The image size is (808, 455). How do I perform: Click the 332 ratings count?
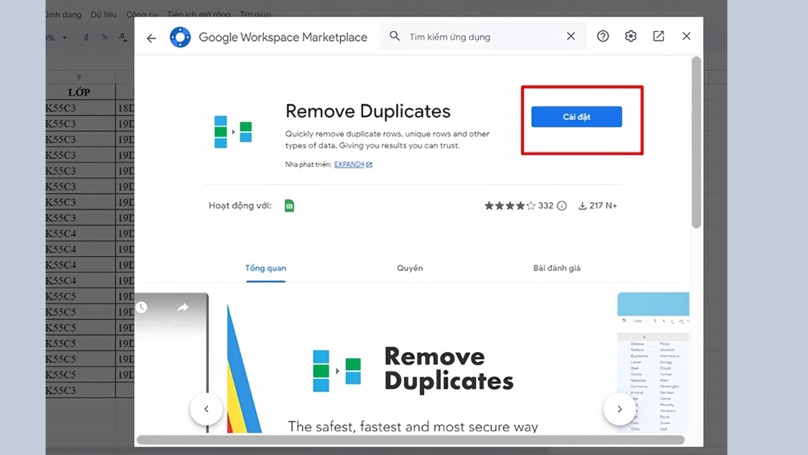point(546,206)
